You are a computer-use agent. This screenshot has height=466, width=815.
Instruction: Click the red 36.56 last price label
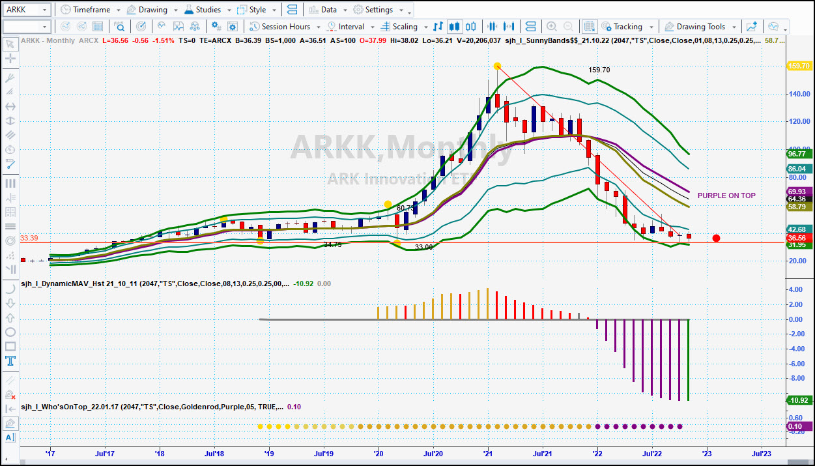(799, 238)
